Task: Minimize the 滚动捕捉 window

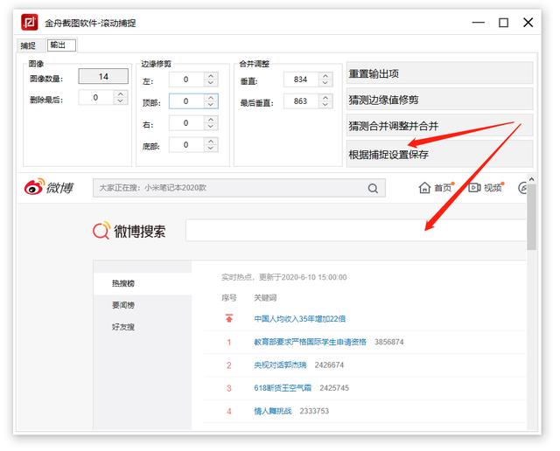Action: point(478,23)
